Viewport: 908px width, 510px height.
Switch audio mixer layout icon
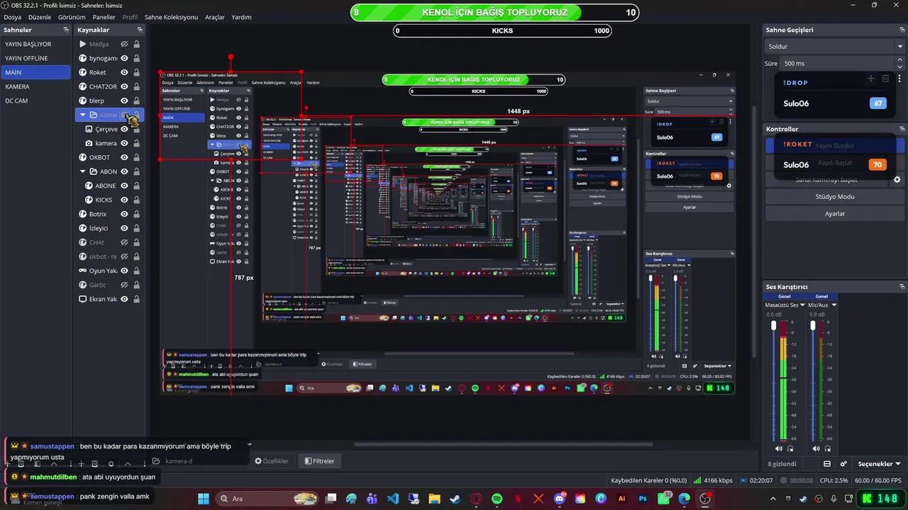[x=827, y=464]
